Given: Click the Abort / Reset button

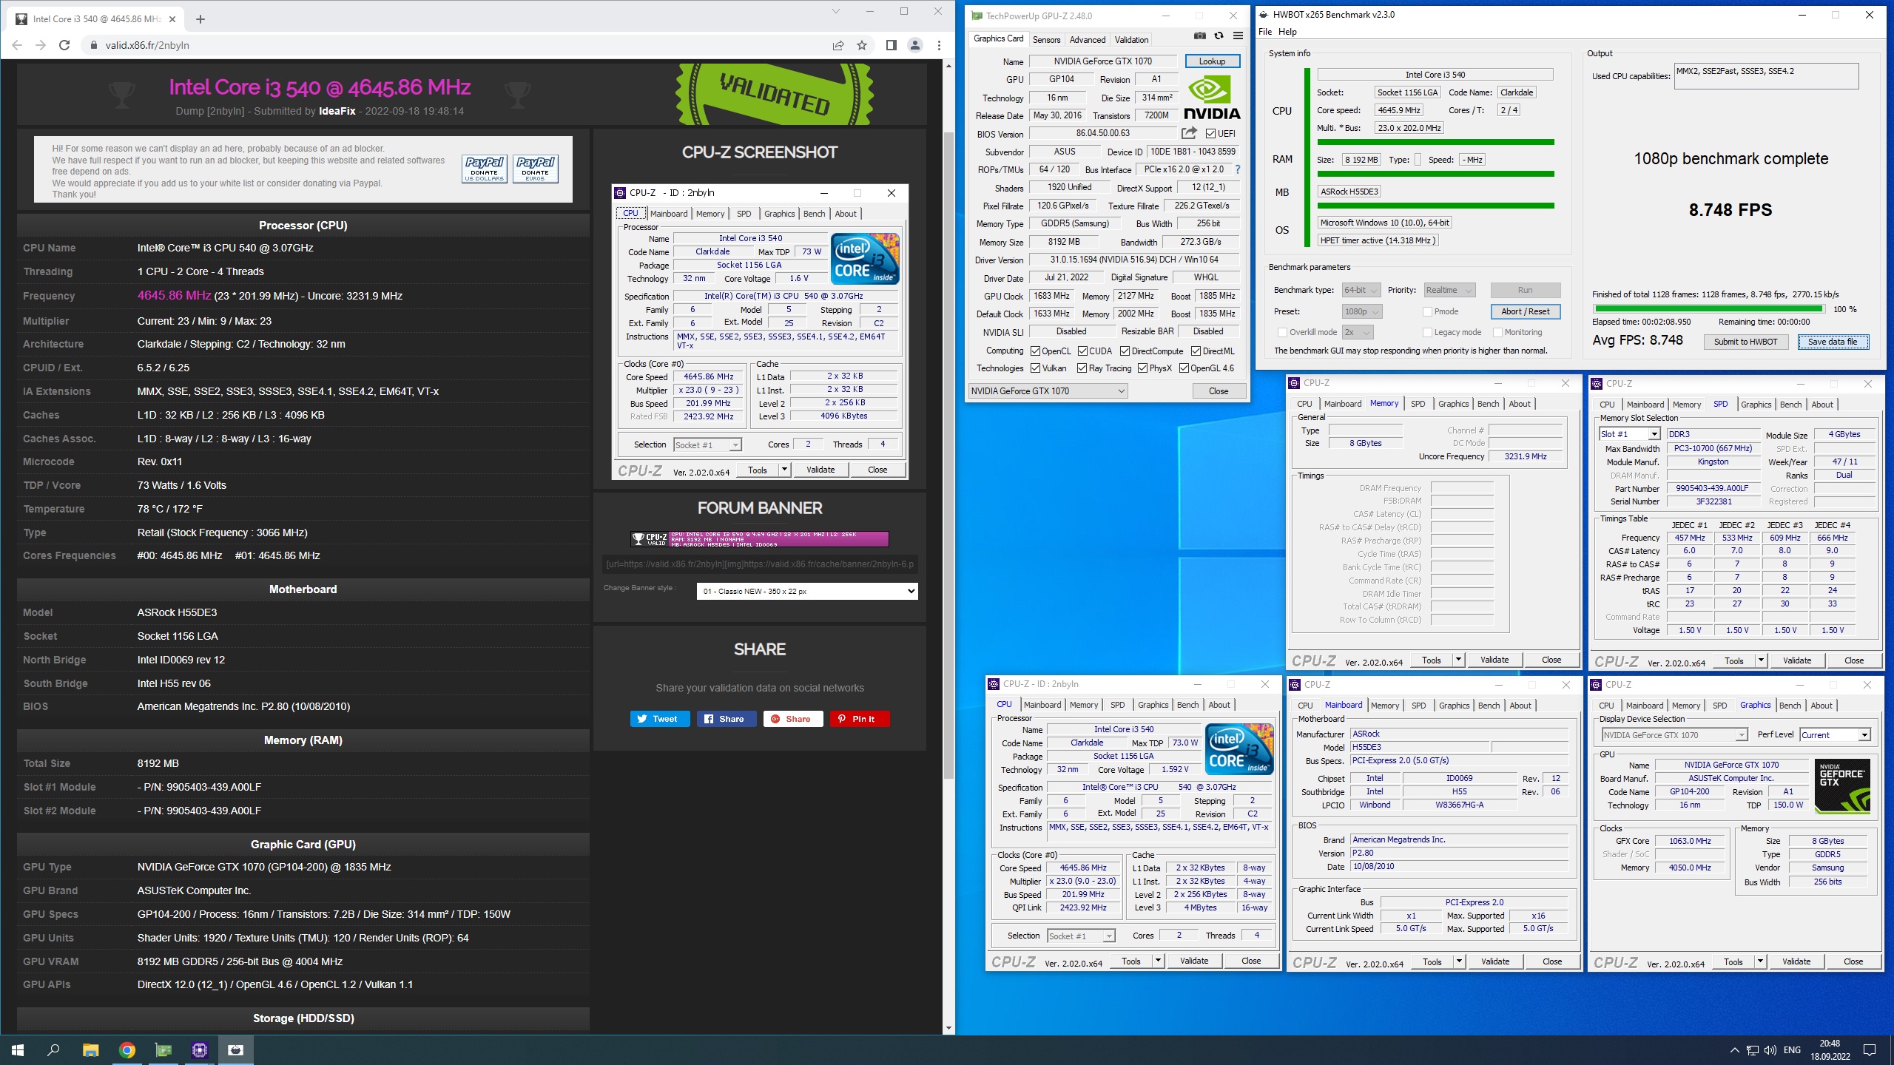Looking at the screenshot, I should click(x=1525, y=311).
